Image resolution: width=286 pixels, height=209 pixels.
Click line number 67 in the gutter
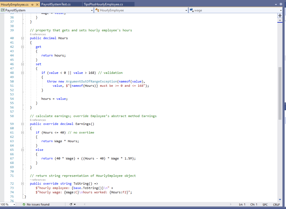click(x=12, y=158)
